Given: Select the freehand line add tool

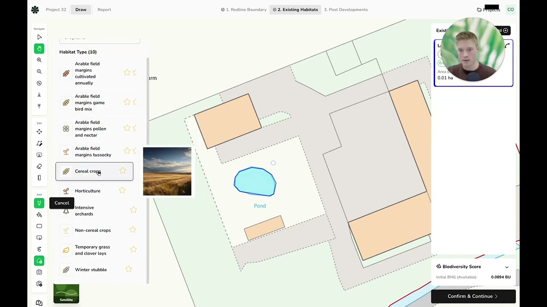Looking at the screenshot, I should (39, 249).
